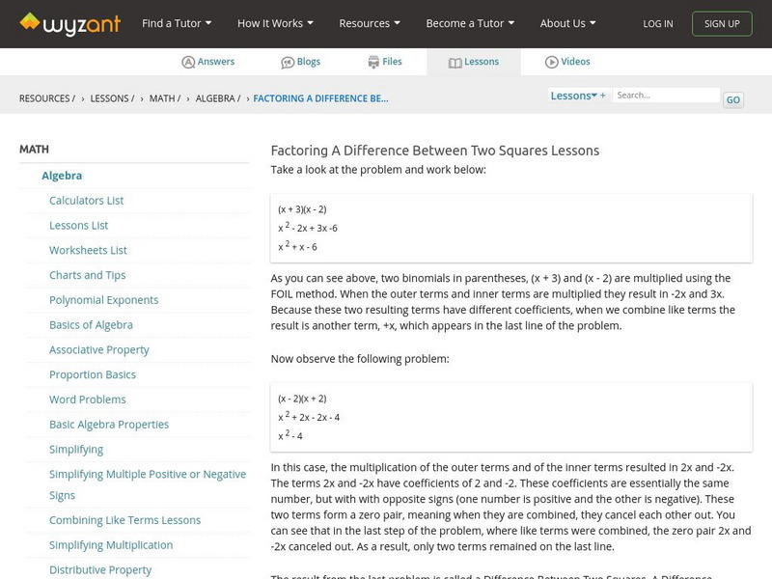This screenshot has height=579, width=772.
Task: Click the LOG IN link
Action: point(658,24)
